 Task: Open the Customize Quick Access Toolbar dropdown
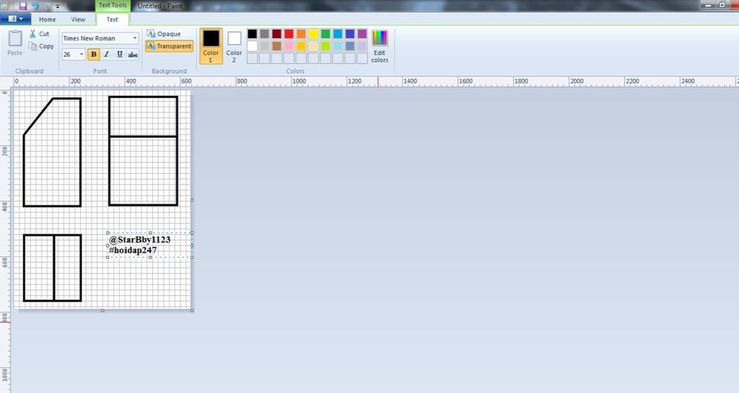click(x=58, y=6)
